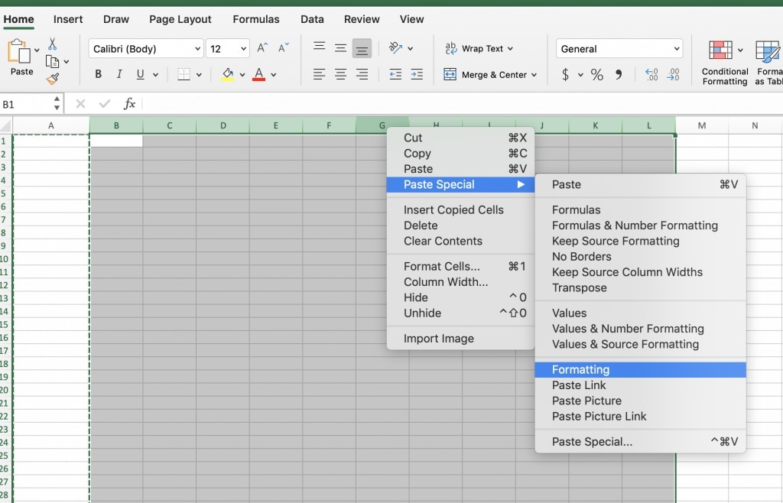Click the Increase Decimal icon
Screen dimensions: 783x503
(652, 74)
